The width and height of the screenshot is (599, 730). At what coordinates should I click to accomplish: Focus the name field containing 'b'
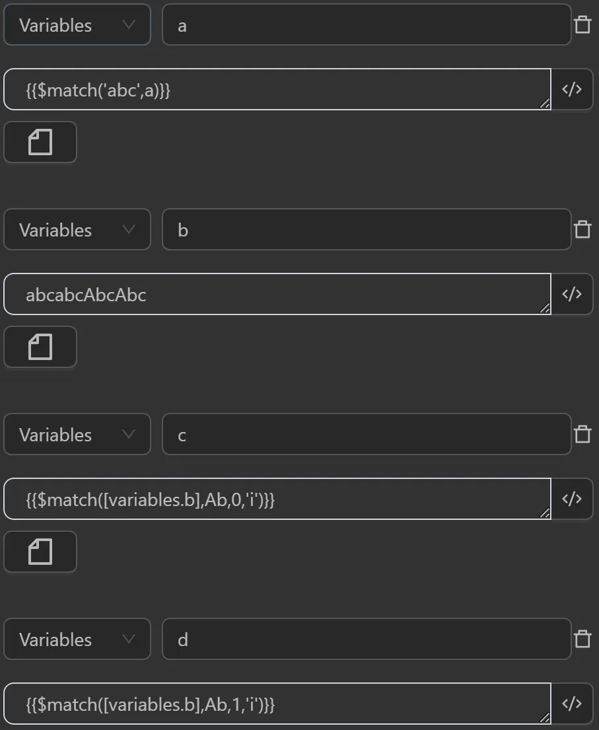[367, 230]
